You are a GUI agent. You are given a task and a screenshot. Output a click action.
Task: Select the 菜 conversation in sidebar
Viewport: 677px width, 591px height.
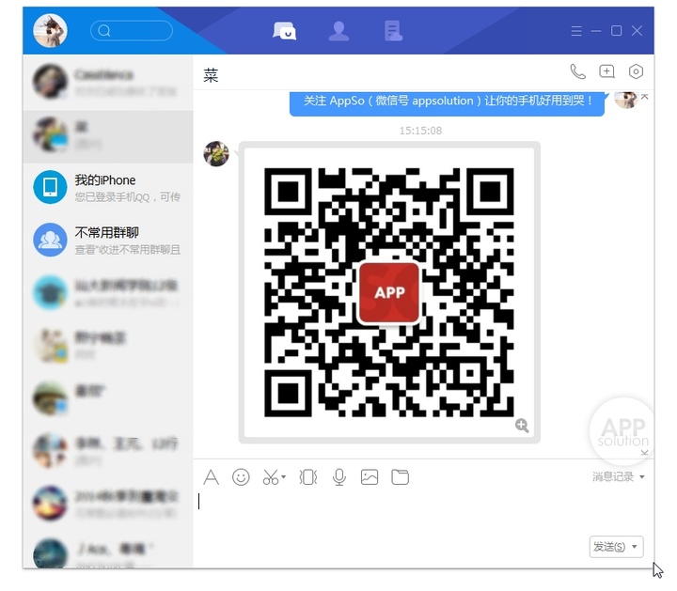[108, 136]
